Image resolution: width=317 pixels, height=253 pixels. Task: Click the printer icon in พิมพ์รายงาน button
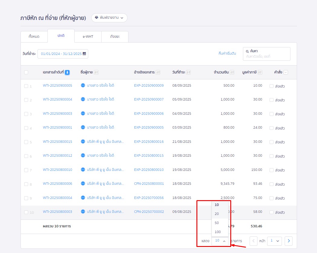97,18
